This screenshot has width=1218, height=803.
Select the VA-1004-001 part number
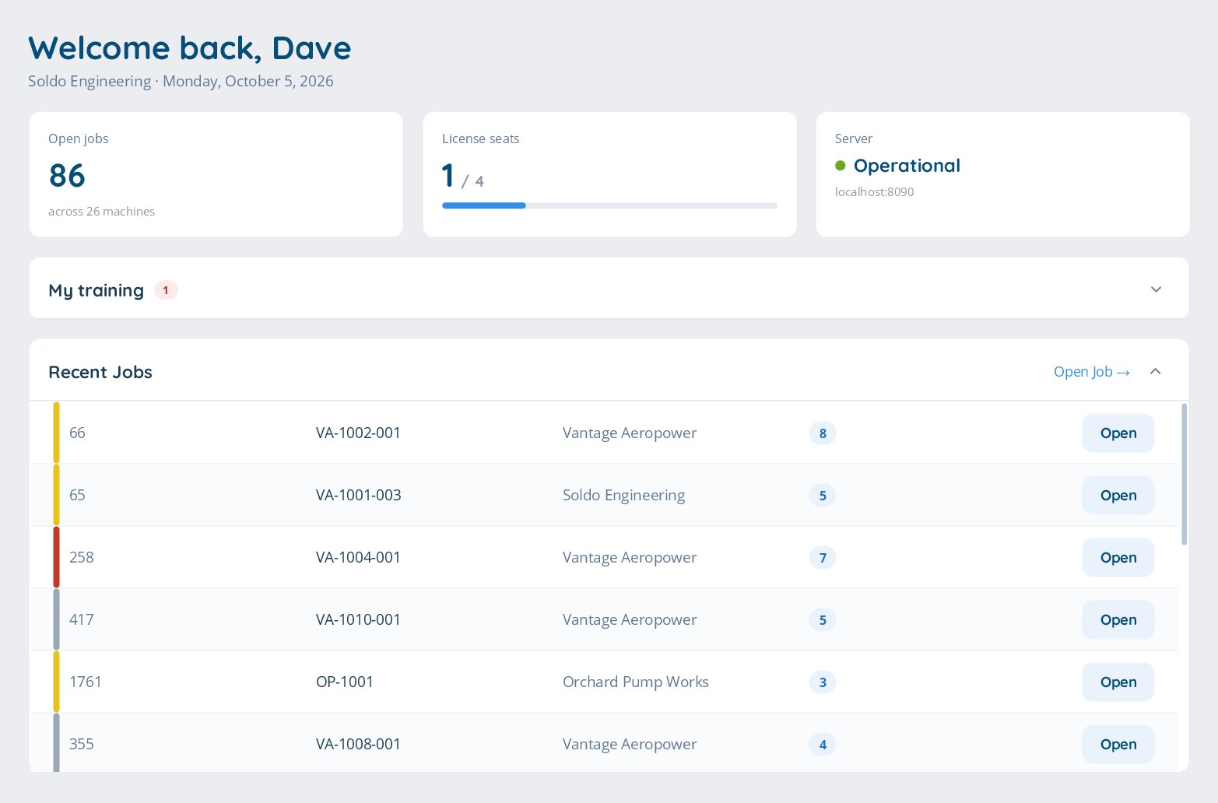click(x=358, y=557)
